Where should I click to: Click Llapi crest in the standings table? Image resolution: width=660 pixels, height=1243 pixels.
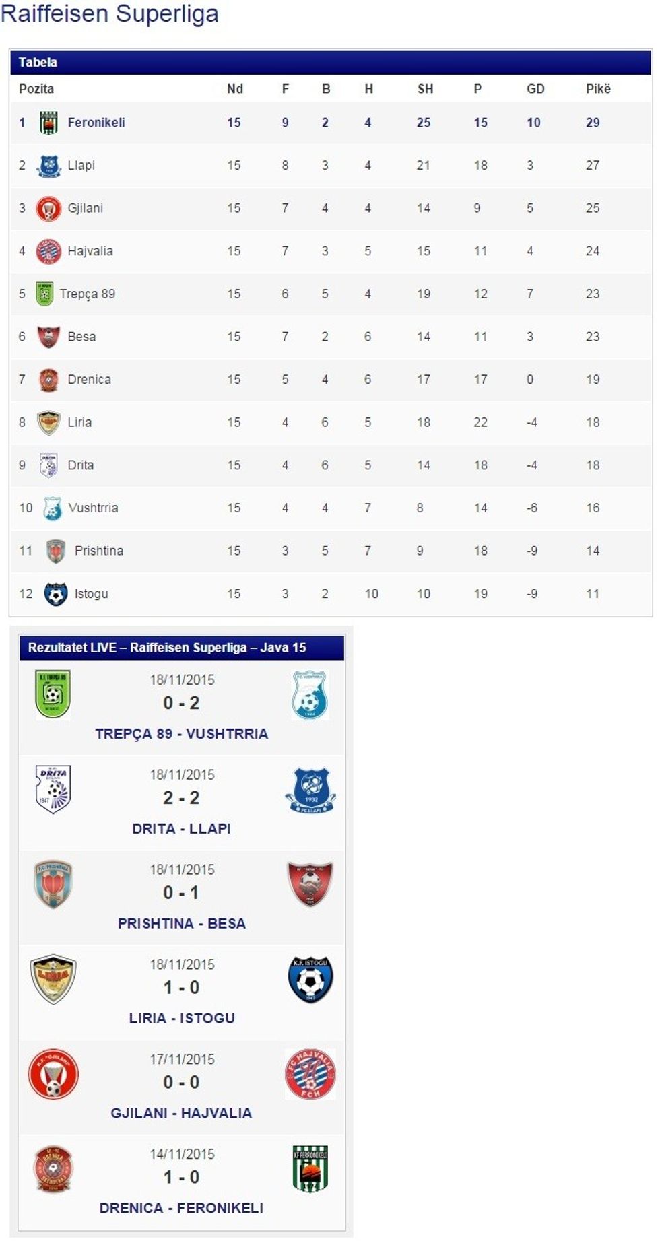[x=48, y=166]
